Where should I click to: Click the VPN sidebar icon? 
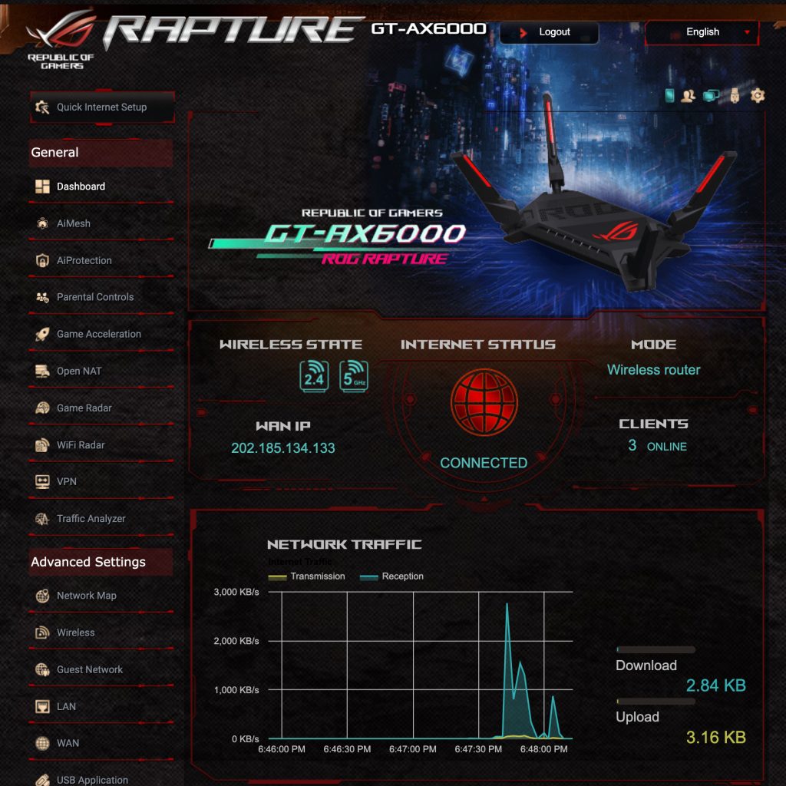[x=43, y=482]
